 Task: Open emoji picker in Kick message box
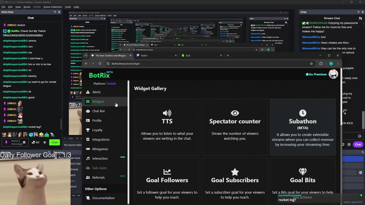[24, 142]
